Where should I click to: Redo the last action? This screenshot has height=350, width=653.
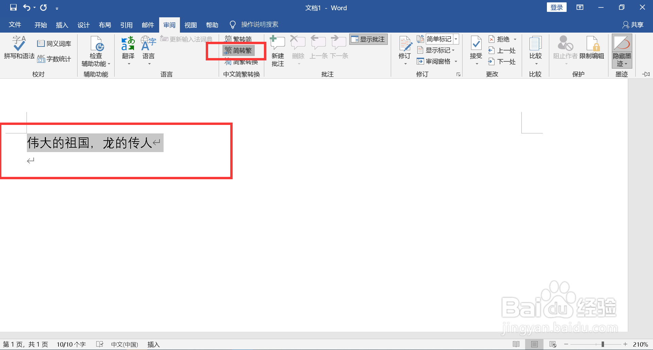44,7
